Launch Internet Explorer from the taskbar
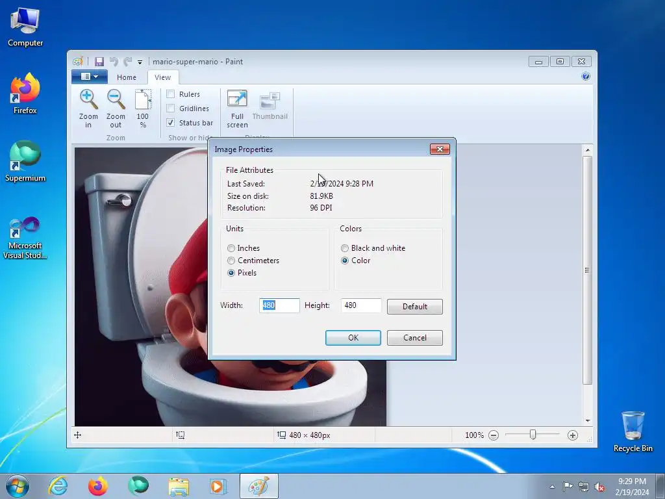 tap(58, 486)
